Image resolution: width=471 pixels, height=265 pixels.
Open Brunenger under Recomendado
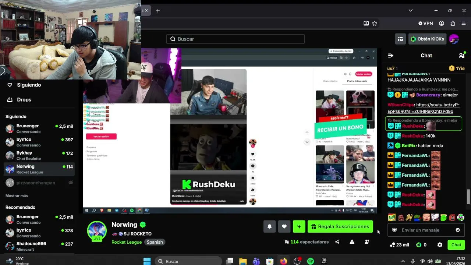(39, 219)
